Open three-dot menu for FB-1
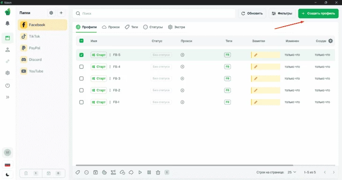 coord(110,102)
